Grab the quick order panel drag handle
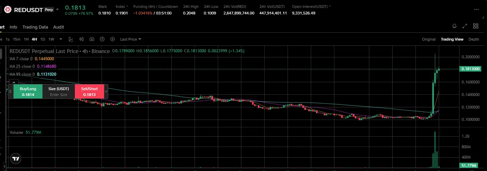The width and height of the screenshot is (487, 171). (x=10, y=92)
